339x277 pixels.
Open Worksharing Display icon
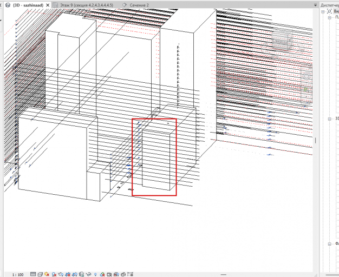point(102,274)
